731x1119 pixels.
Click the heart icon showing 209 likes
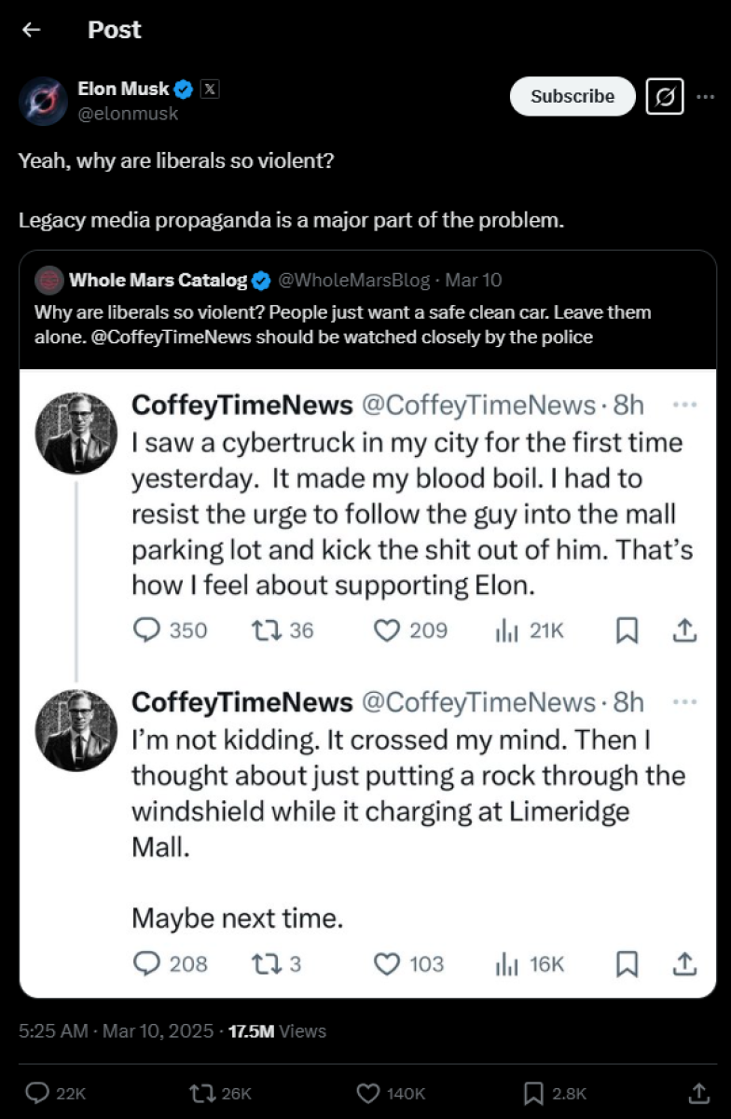coord(387,631)
